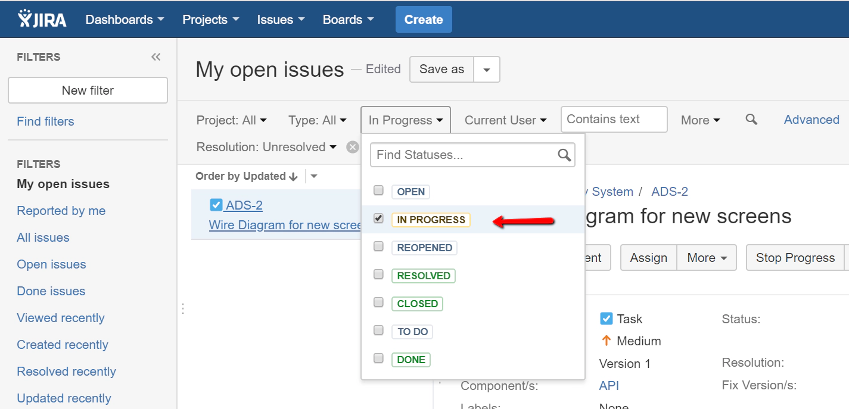The image size is (849, 409).
Task: Uncheck the IN PROGRESS status
Action: (378, 220)
